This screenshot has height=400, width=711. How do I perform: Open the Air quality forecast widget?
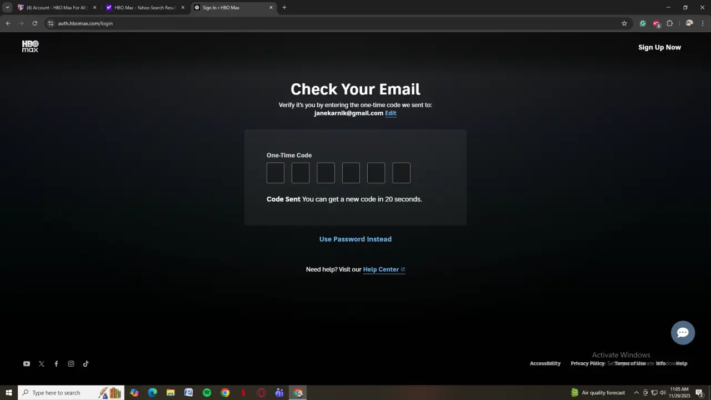(x=598, y=393)
